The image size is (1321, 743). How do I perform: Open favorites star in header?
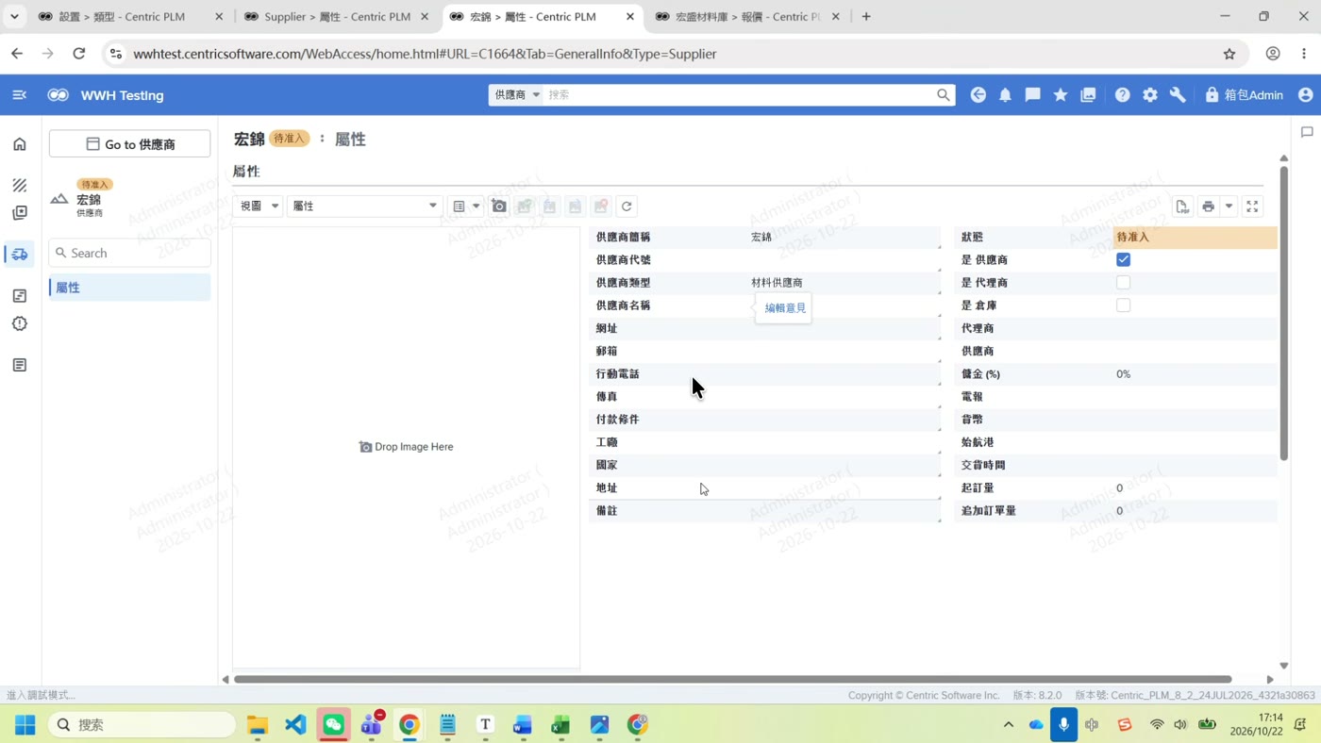point(1061,95)
